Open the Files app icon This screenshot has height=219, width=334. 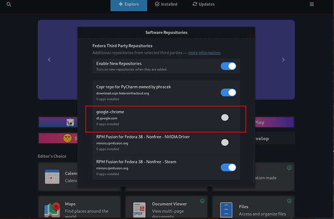pyautogui.click(x=226, y=210)
